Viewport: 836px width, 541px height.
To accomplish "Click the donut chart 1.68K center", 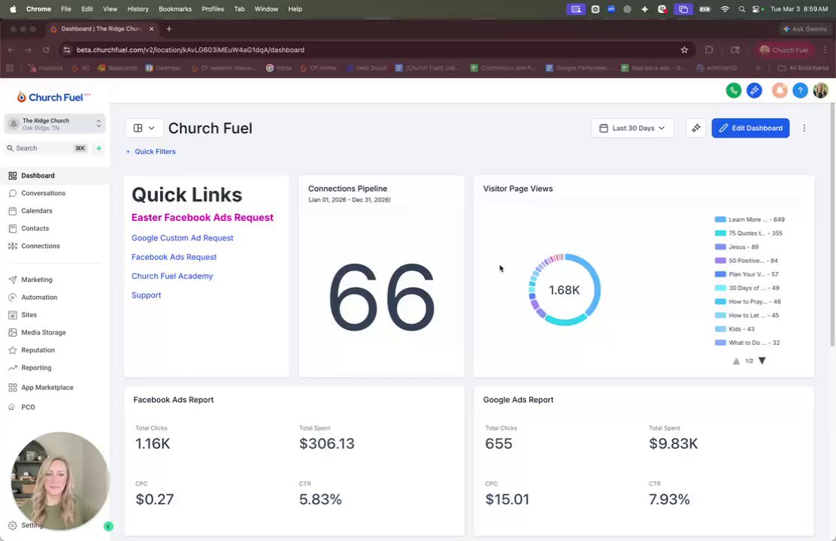I will point(564,290).
